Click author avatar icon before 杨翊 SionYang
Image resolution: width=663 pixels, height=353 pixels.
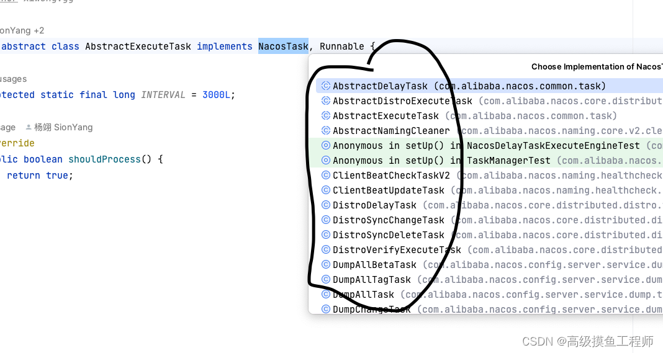29,127
